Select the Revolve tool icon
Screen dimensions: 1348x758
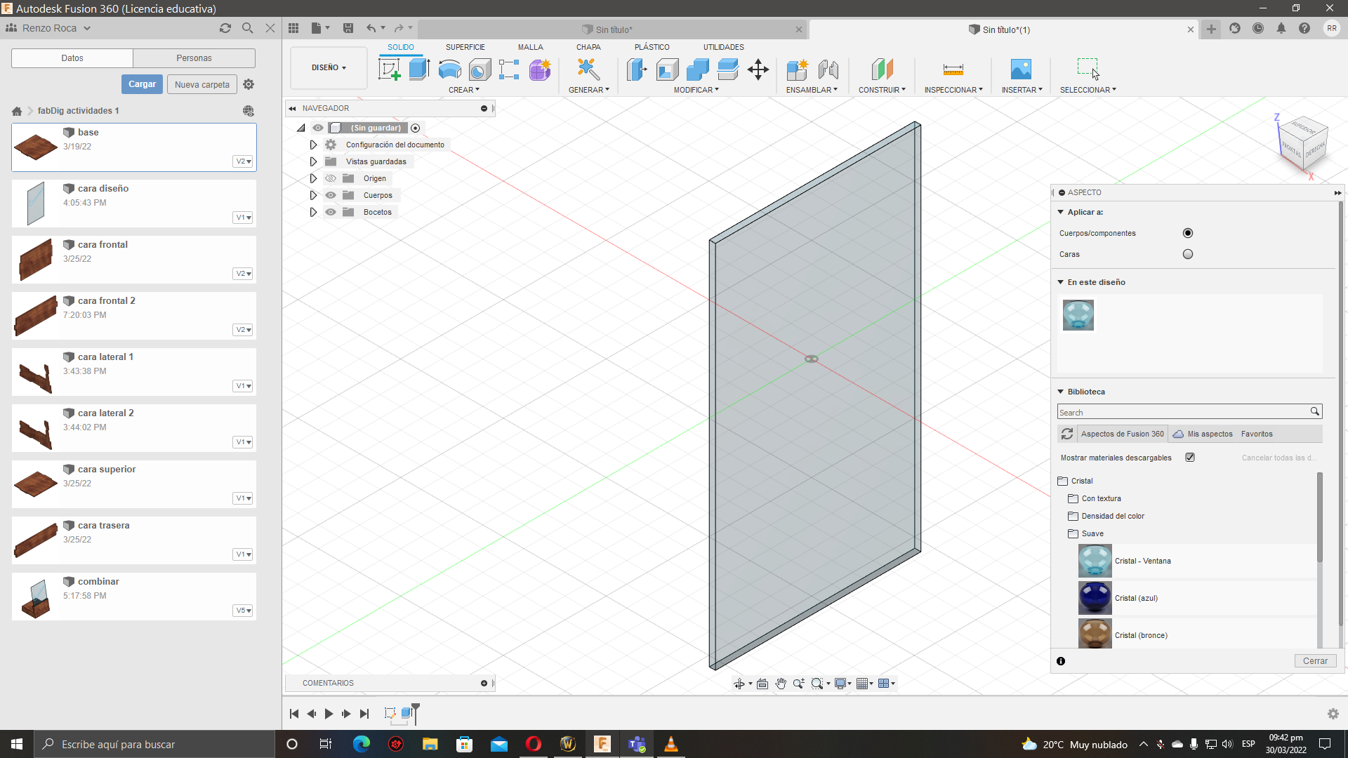[449, 69]
